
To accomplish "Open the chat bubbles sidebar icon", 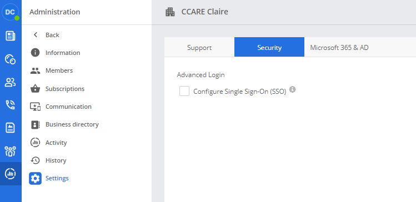I will [11, 59].
